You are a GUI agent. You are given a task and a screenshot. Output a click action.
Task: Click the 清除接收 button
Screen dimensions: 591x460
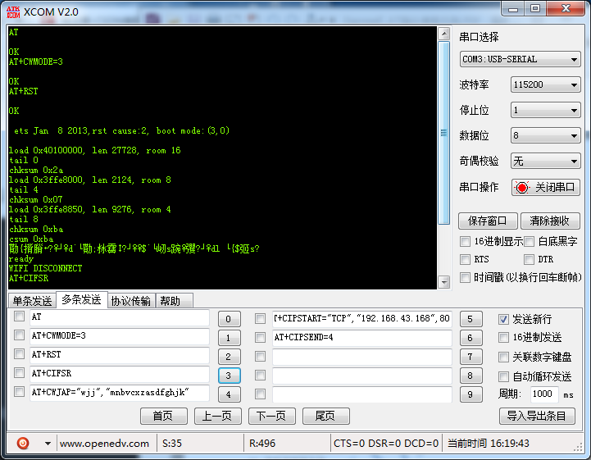tap(550, 221)
